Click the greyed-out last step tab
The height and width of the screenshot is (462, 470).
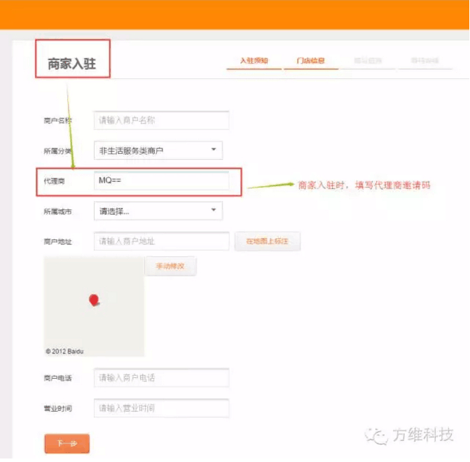click(x=424, y=61)
